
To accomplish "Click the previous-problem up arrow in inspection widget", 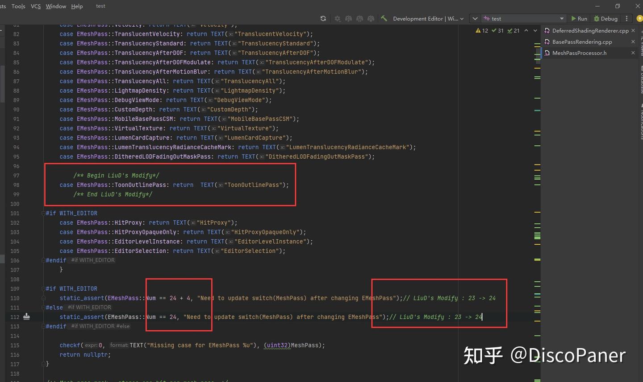I will 526,30.
